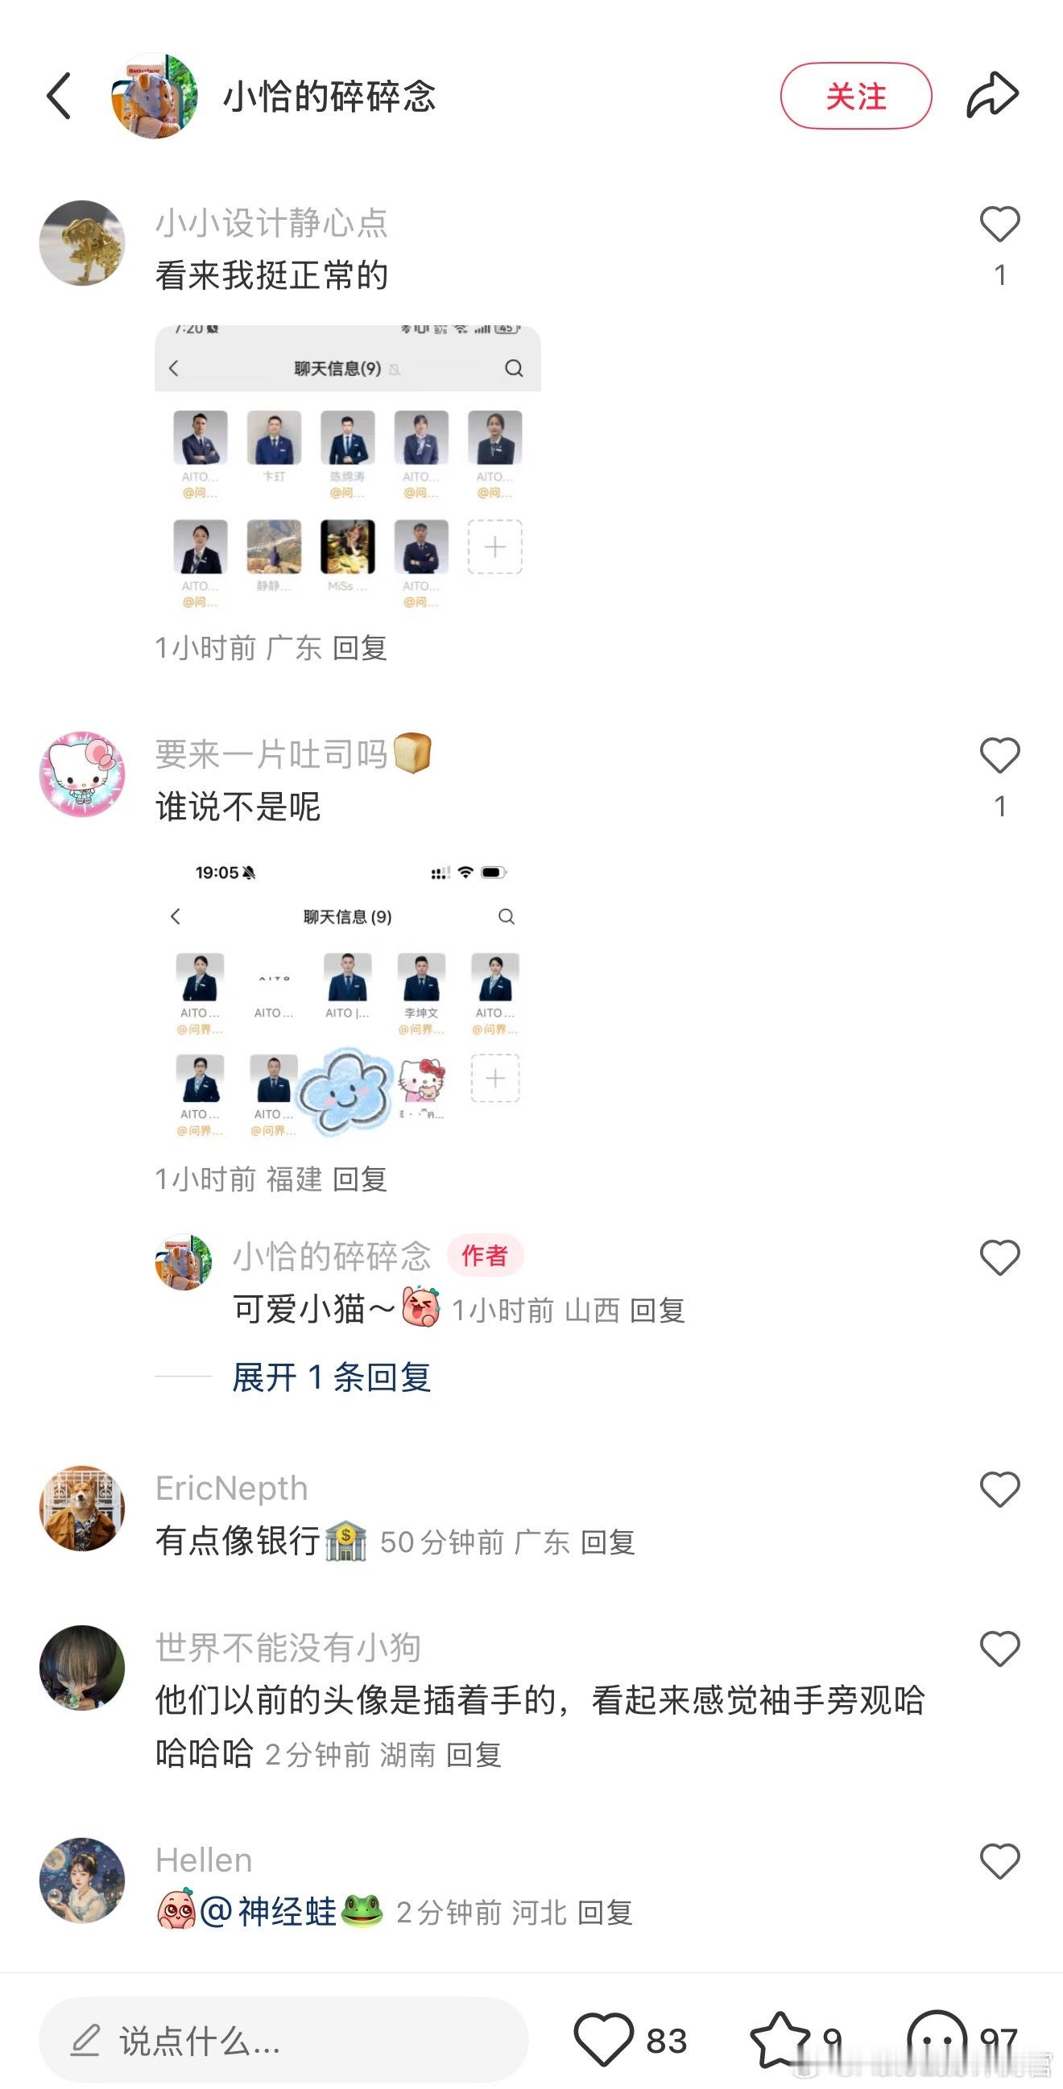Toggle like on 谁说不是呢 comment

tap(999, 756)
